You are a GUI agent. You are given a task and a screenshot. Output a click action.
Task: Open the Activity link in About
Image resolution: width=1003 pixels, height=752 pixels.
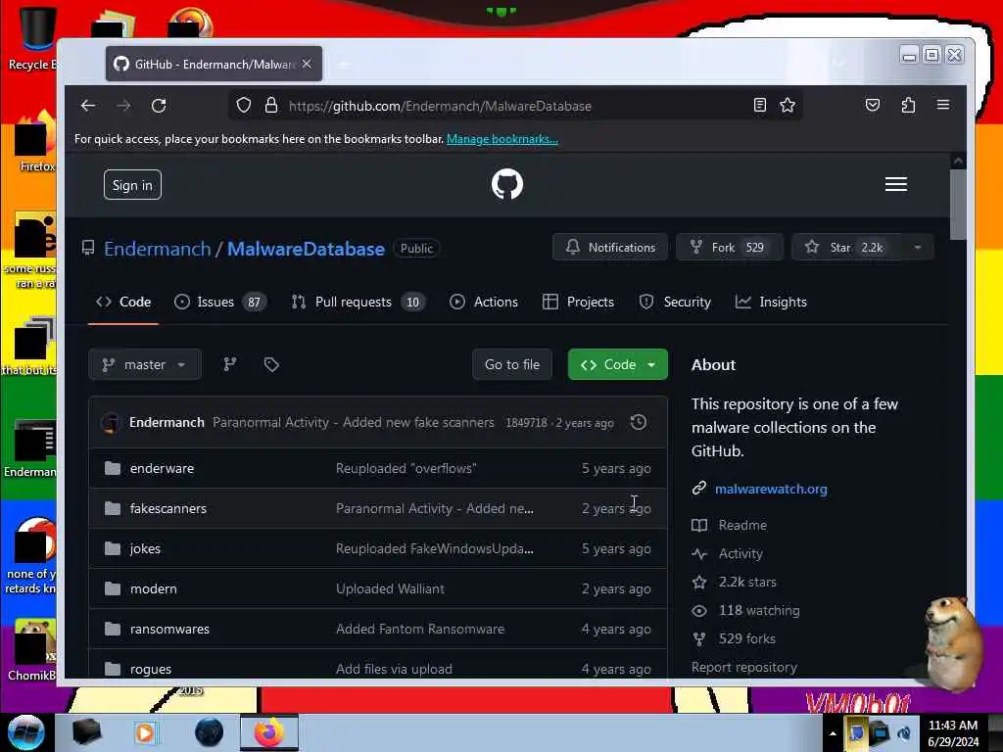point(740,554)
